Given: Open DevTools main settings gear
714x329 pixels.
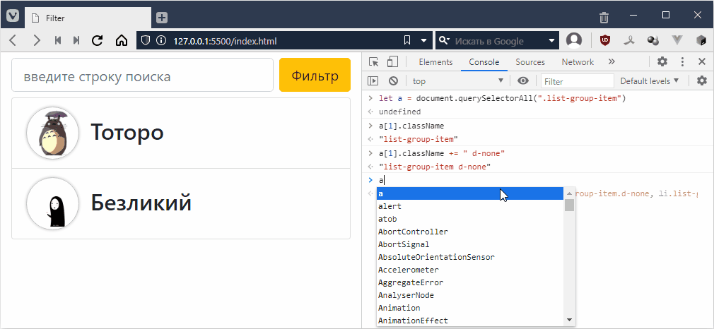Looking at the screenshot, I should (662, 62).
